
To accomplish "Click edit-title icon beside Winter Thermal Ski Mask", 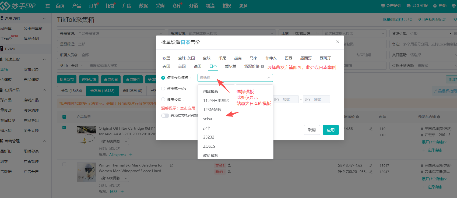I will (x=172, y=165).
